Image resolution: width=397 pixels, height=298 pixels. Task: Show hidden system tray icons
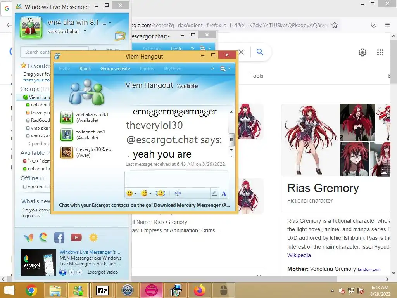pyautogui.click(x=332, y=291)
